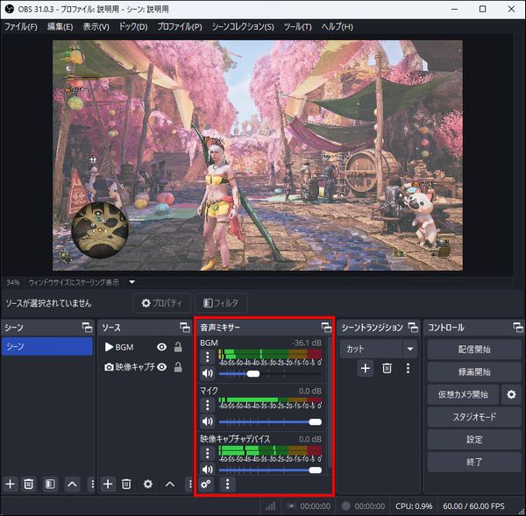526x516 pixels.
Task: Add a new scene with plus icon
Action: [10, 484]
